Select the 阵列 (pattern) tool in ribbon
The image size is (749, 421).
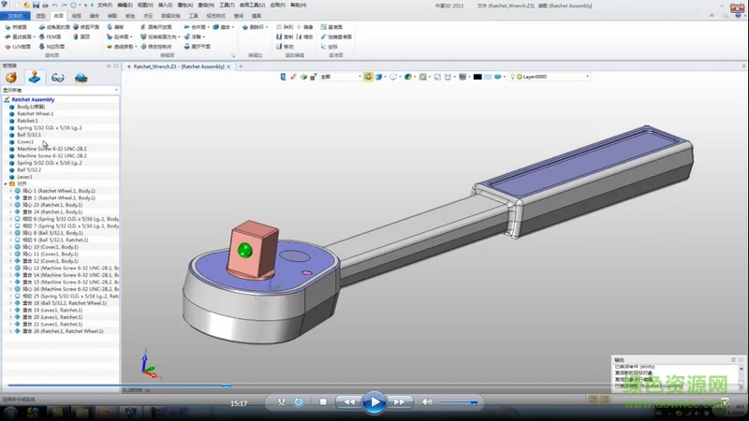(x=286, y=27)
